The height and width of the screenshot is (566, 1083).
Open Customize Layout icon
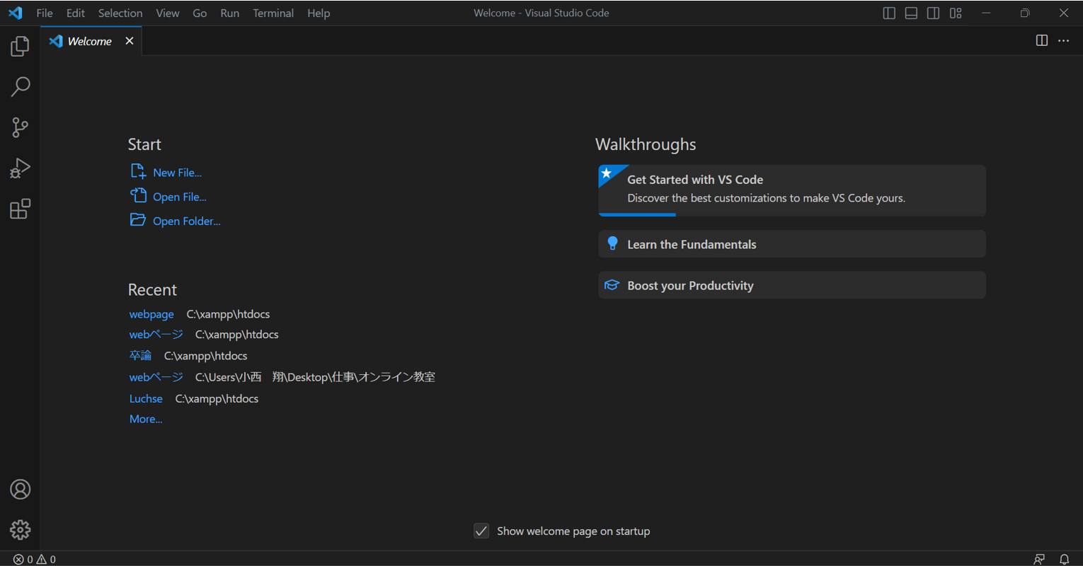click(956, 13)
